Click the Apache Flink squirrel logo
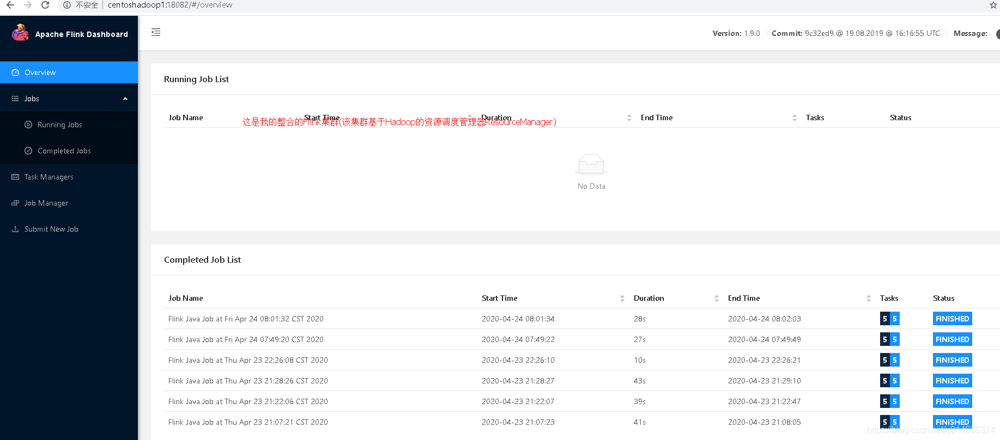Screen dimensions: 1000x440 (x=20, y=33)
